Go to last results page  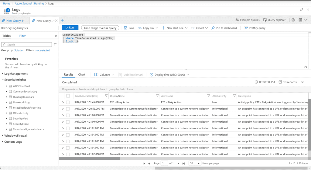(184, 163)
